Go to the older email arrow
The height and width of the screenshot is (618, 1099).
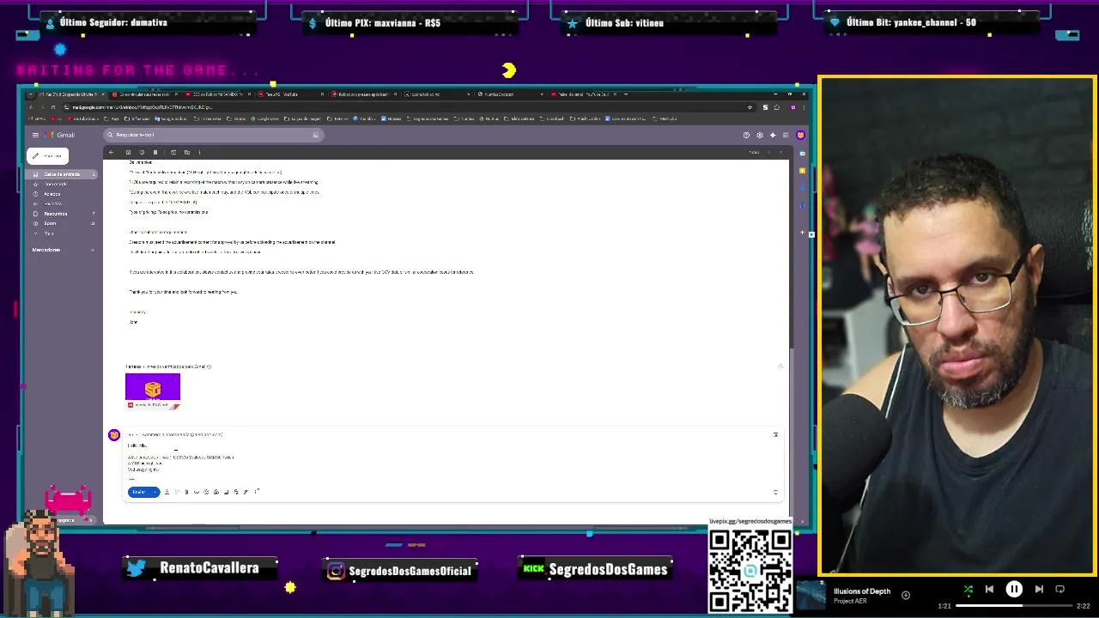[780, 153]
